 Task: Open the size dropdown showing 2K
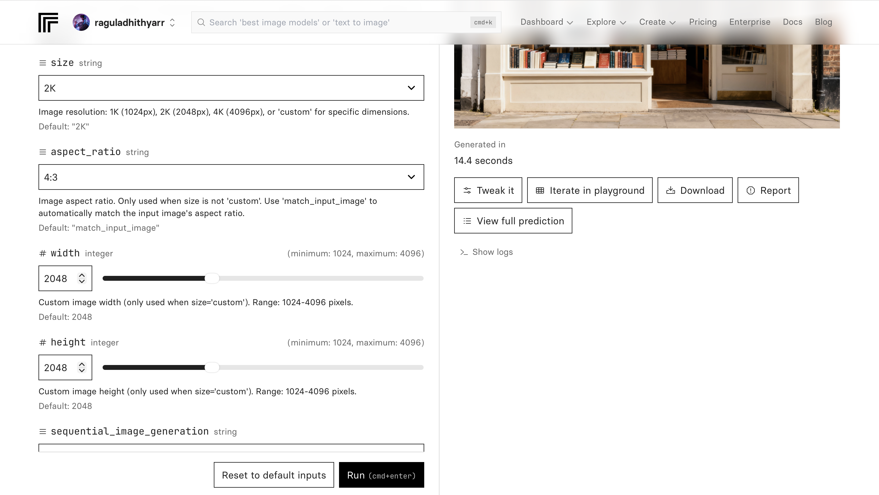pos(231,88)
